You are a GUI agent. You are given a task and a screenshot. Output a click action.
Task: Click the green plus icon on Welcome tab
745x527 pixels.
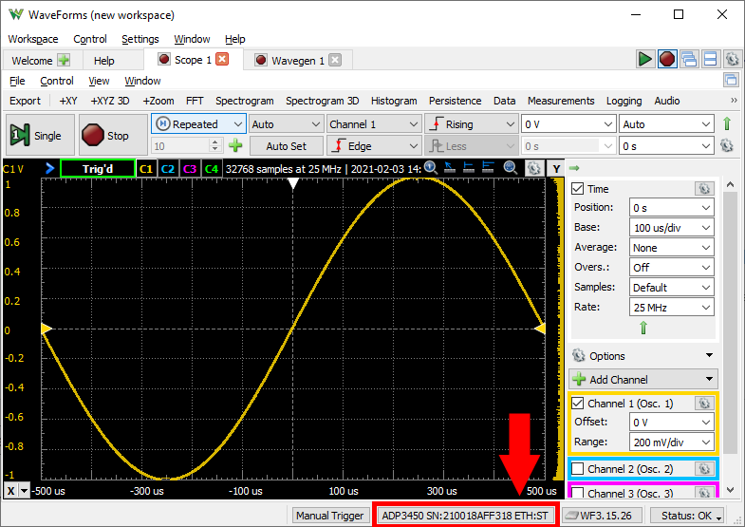click(64, 60)
